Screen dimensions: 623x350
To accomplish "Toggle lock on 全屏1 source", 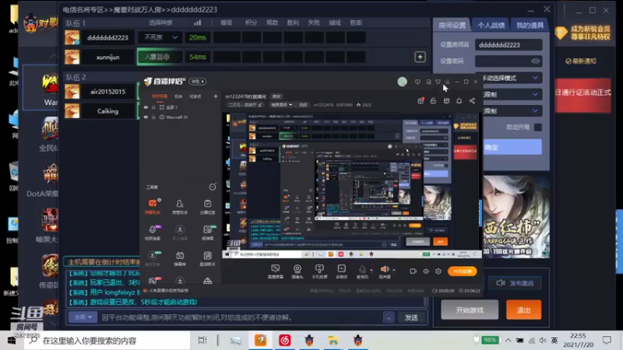I will pos(153,107).
